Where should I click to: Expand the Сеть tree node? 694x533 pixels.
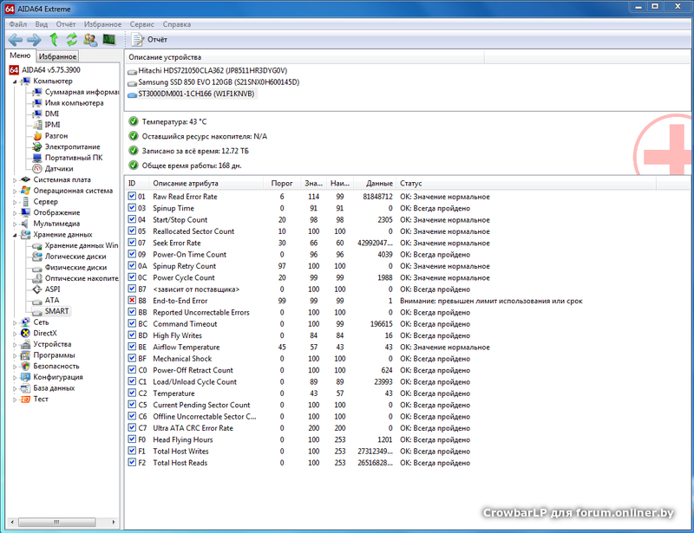pyautogui.click(x=15, y=322)
